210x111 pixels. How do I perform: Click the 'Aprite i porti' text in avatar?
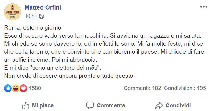[x=12, y=12]
